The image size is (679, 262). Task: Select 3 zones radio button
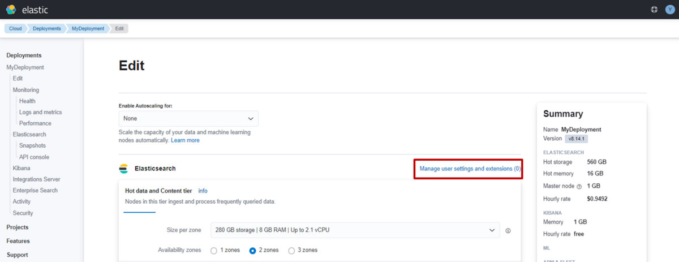coord(292,251)
